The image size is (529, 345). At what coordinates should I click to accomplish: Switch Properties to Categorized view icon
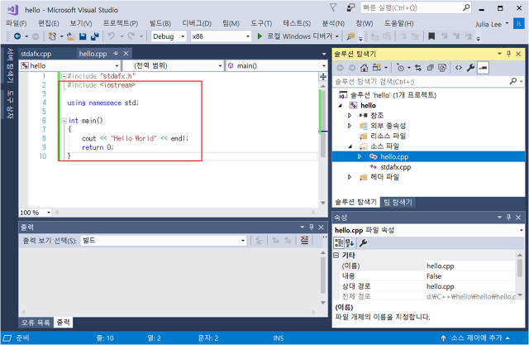tap(339, 242)
